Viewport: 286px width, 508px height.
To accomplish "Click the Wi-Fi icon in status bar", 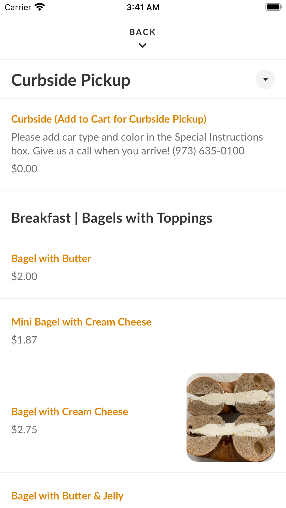I will [x=40, y=7].
